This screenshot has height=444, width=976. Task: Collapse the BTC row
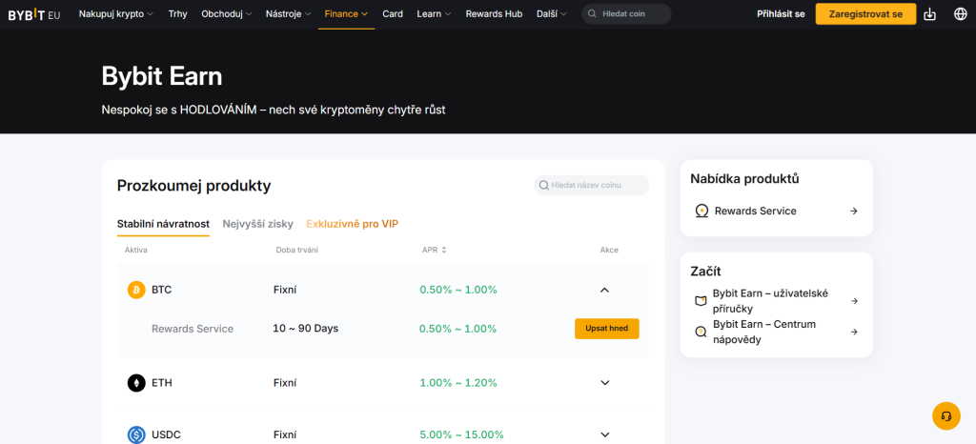click(604, 290)
